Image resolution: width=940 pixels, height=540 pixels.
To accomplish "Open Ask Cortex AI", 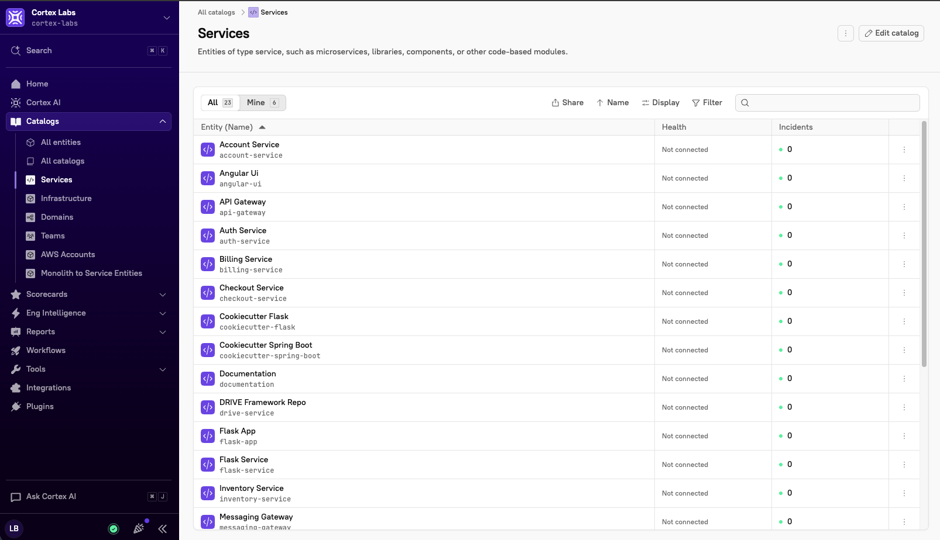I will (x=88, y=496).
